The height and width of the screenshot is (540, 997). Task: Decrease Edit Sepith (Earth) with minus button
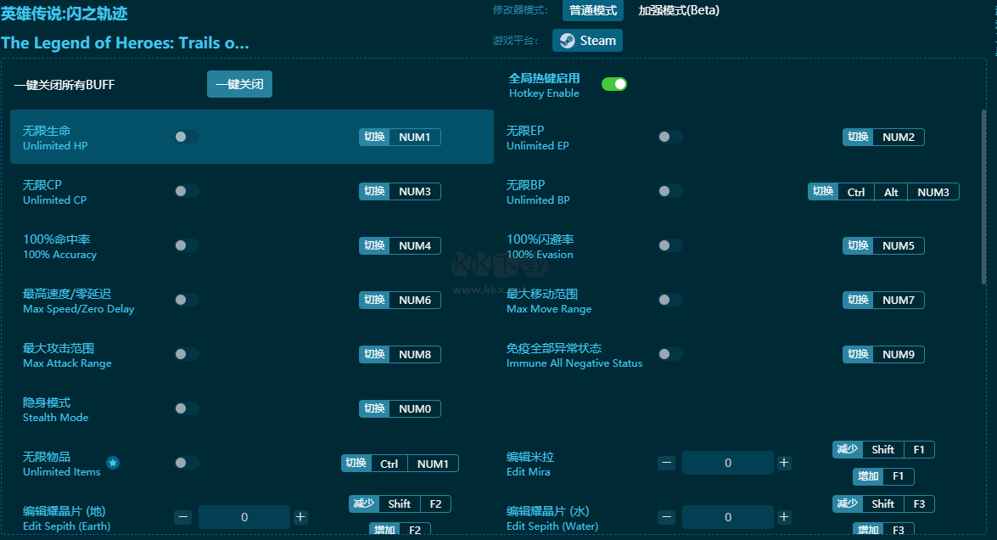tap(183, 517)
